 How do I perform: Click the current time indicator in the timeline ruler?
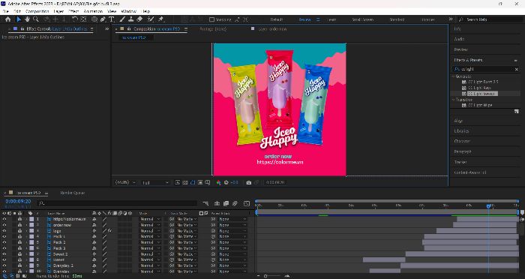coord(488,205)
